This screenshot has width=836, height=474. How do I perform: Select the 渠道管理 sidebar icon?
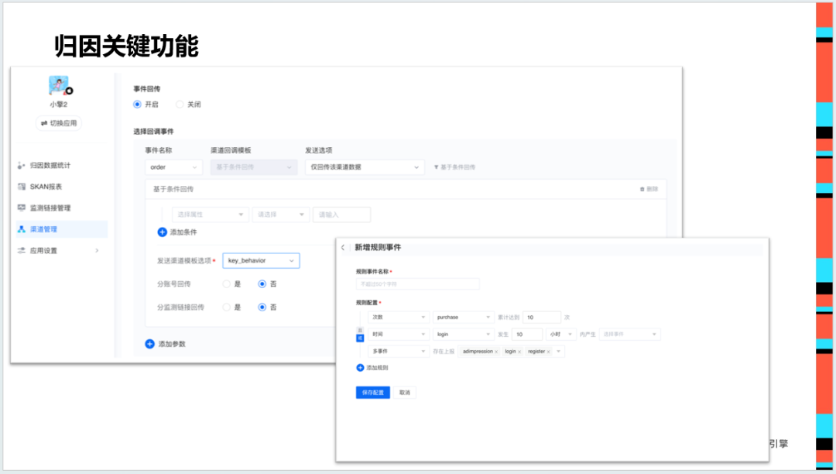coord(21,228)
